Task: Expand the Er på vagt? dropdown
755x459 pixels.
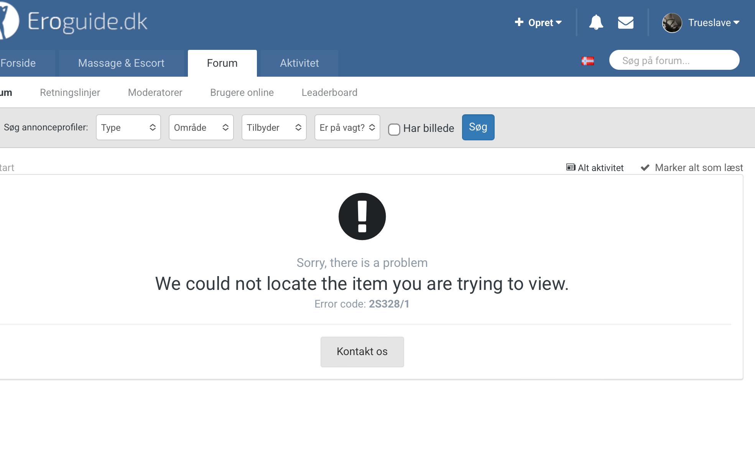Action: [347, 127]
